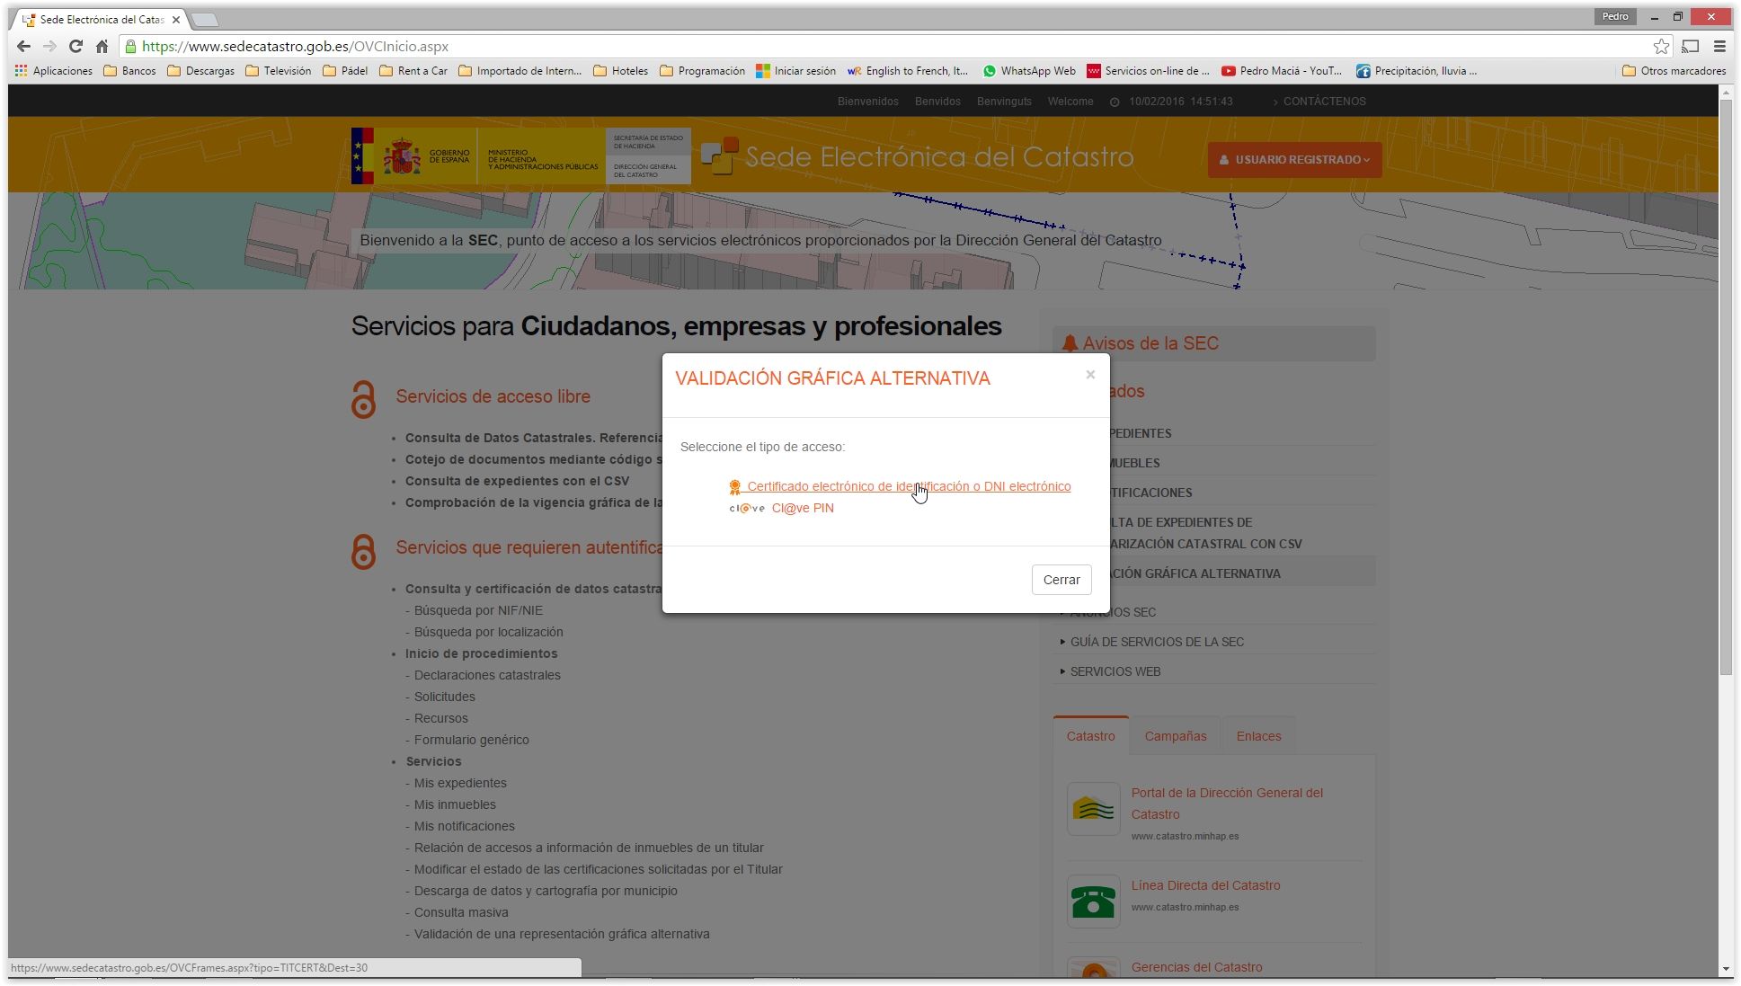
Task: Open Pedro Maciá YouTube bookmark
Action: click(x=1281, y=71)
